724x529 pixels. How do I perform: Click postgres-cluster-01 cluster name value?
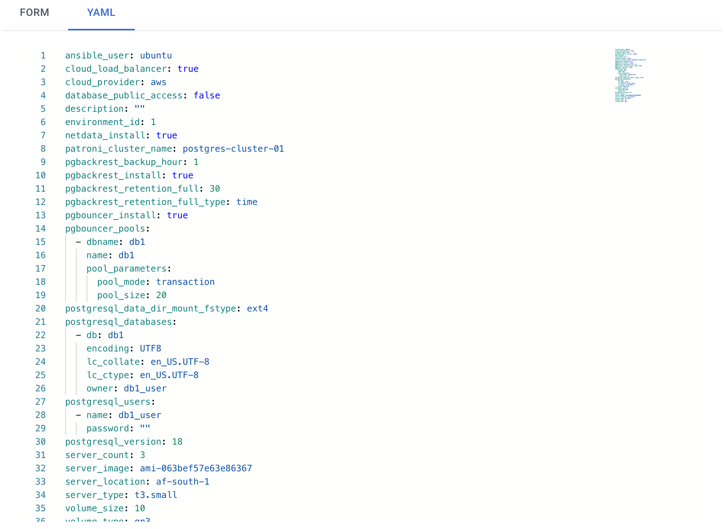233,149
